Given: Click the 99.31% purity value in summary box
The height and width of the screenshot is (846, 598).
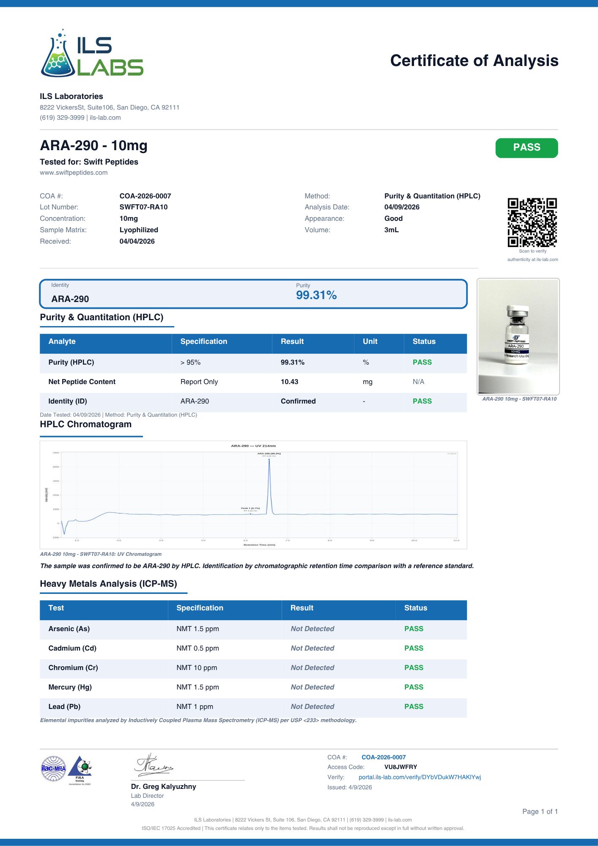Looking at the screenshot, I should [x=316, y=295].
